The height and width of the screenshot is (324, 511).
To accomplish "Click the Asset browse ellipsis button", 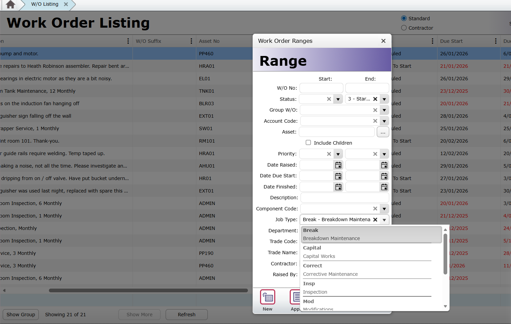I will 383,132.
